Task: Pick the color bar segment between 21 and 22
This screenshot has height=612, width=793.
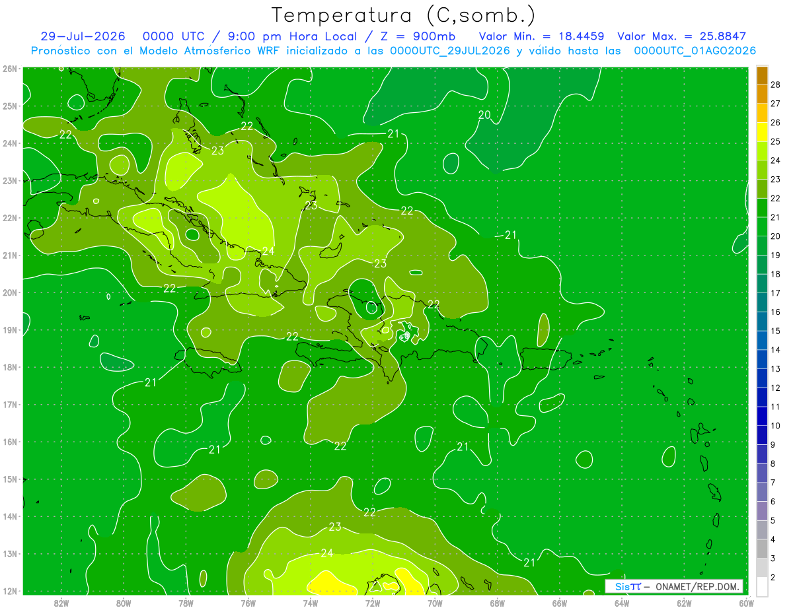Action: click(x=762, y=208)
